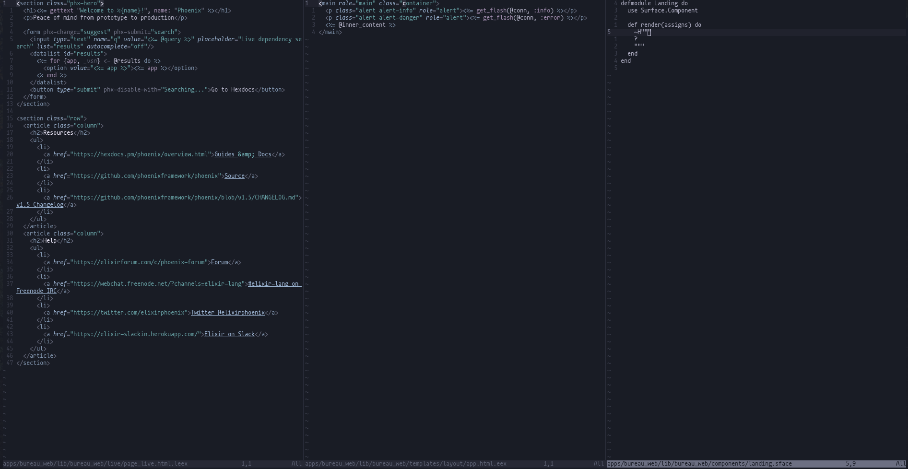Click the 'Forum' anchor text
This screenshot has width=908, height=469.
click(219, 262)
